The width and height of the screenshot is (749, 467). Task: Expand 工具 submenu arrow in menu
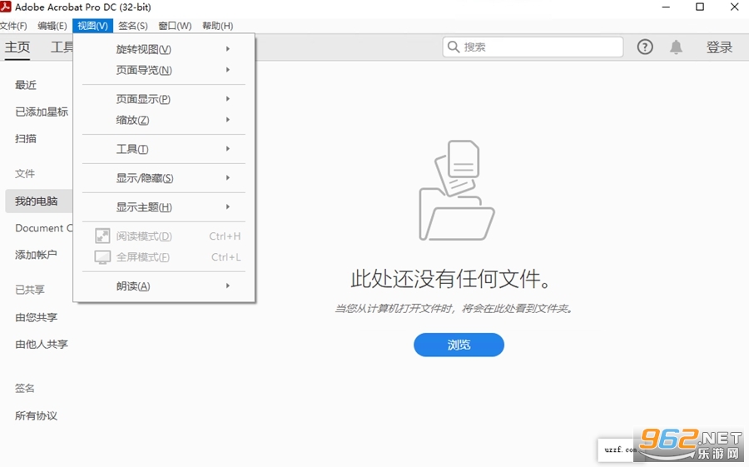tap(228, 149)
